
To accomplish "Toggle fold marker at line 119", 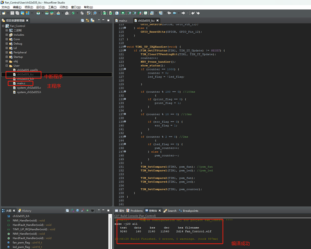I will (x=125, y=47).
